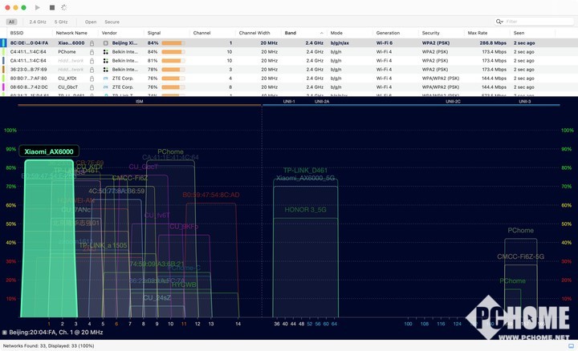Click the brown color marker of the 36:23:0…8:7F:69 row

click(x=4, y=70)
